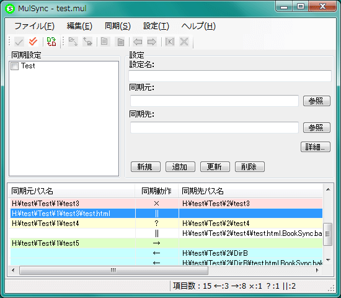341x298 pixels.
Task: Open the 詳細... details button
Action: [316, 147]
